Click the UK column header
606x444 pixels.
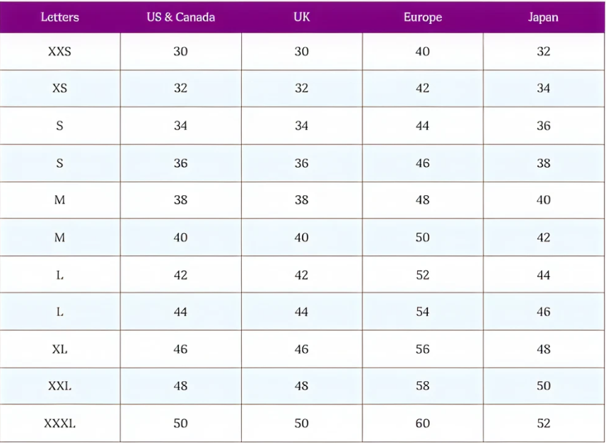(301, 18)
